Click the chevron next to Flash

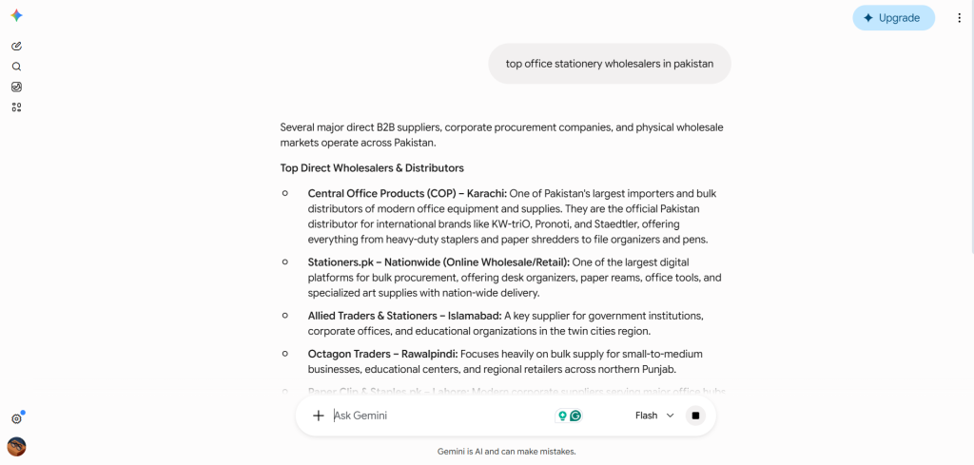(x=670, y=416)
